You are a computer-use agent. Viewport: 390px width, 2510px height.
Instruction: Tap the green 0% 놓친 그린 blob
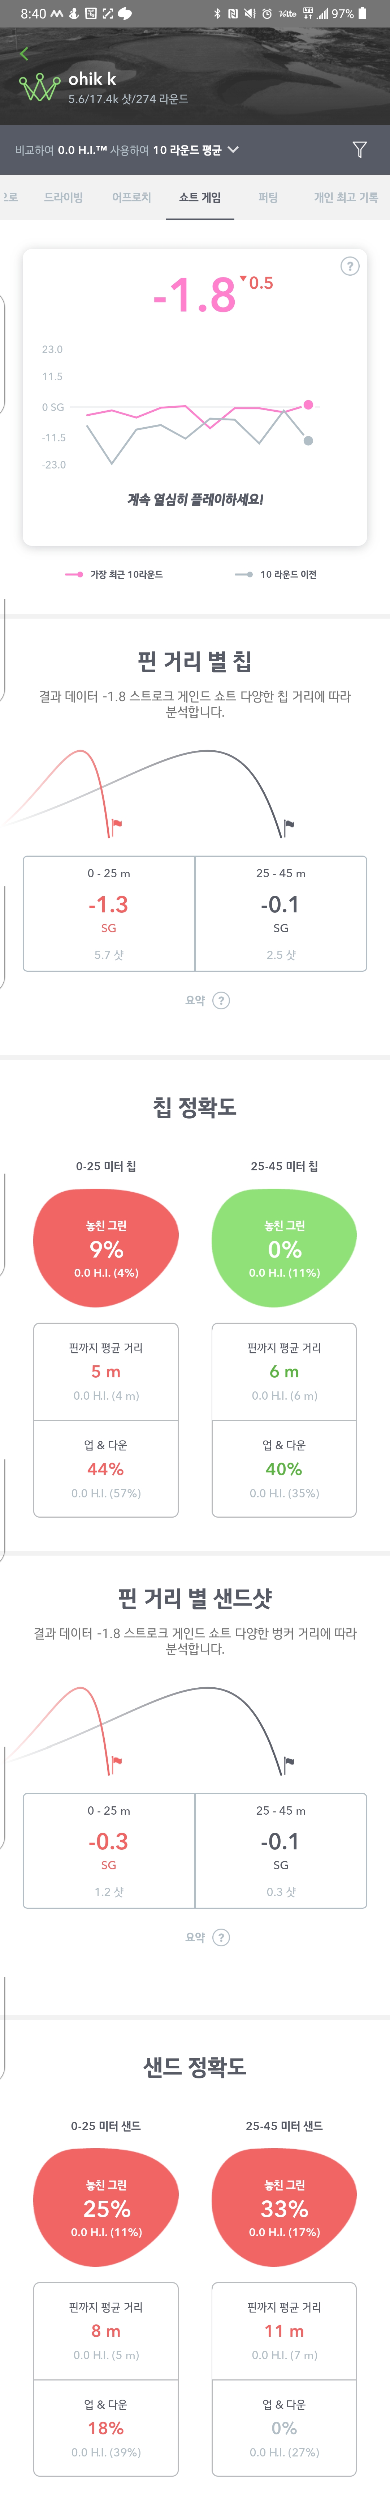pyautogui.click(x=284, y=1247)
